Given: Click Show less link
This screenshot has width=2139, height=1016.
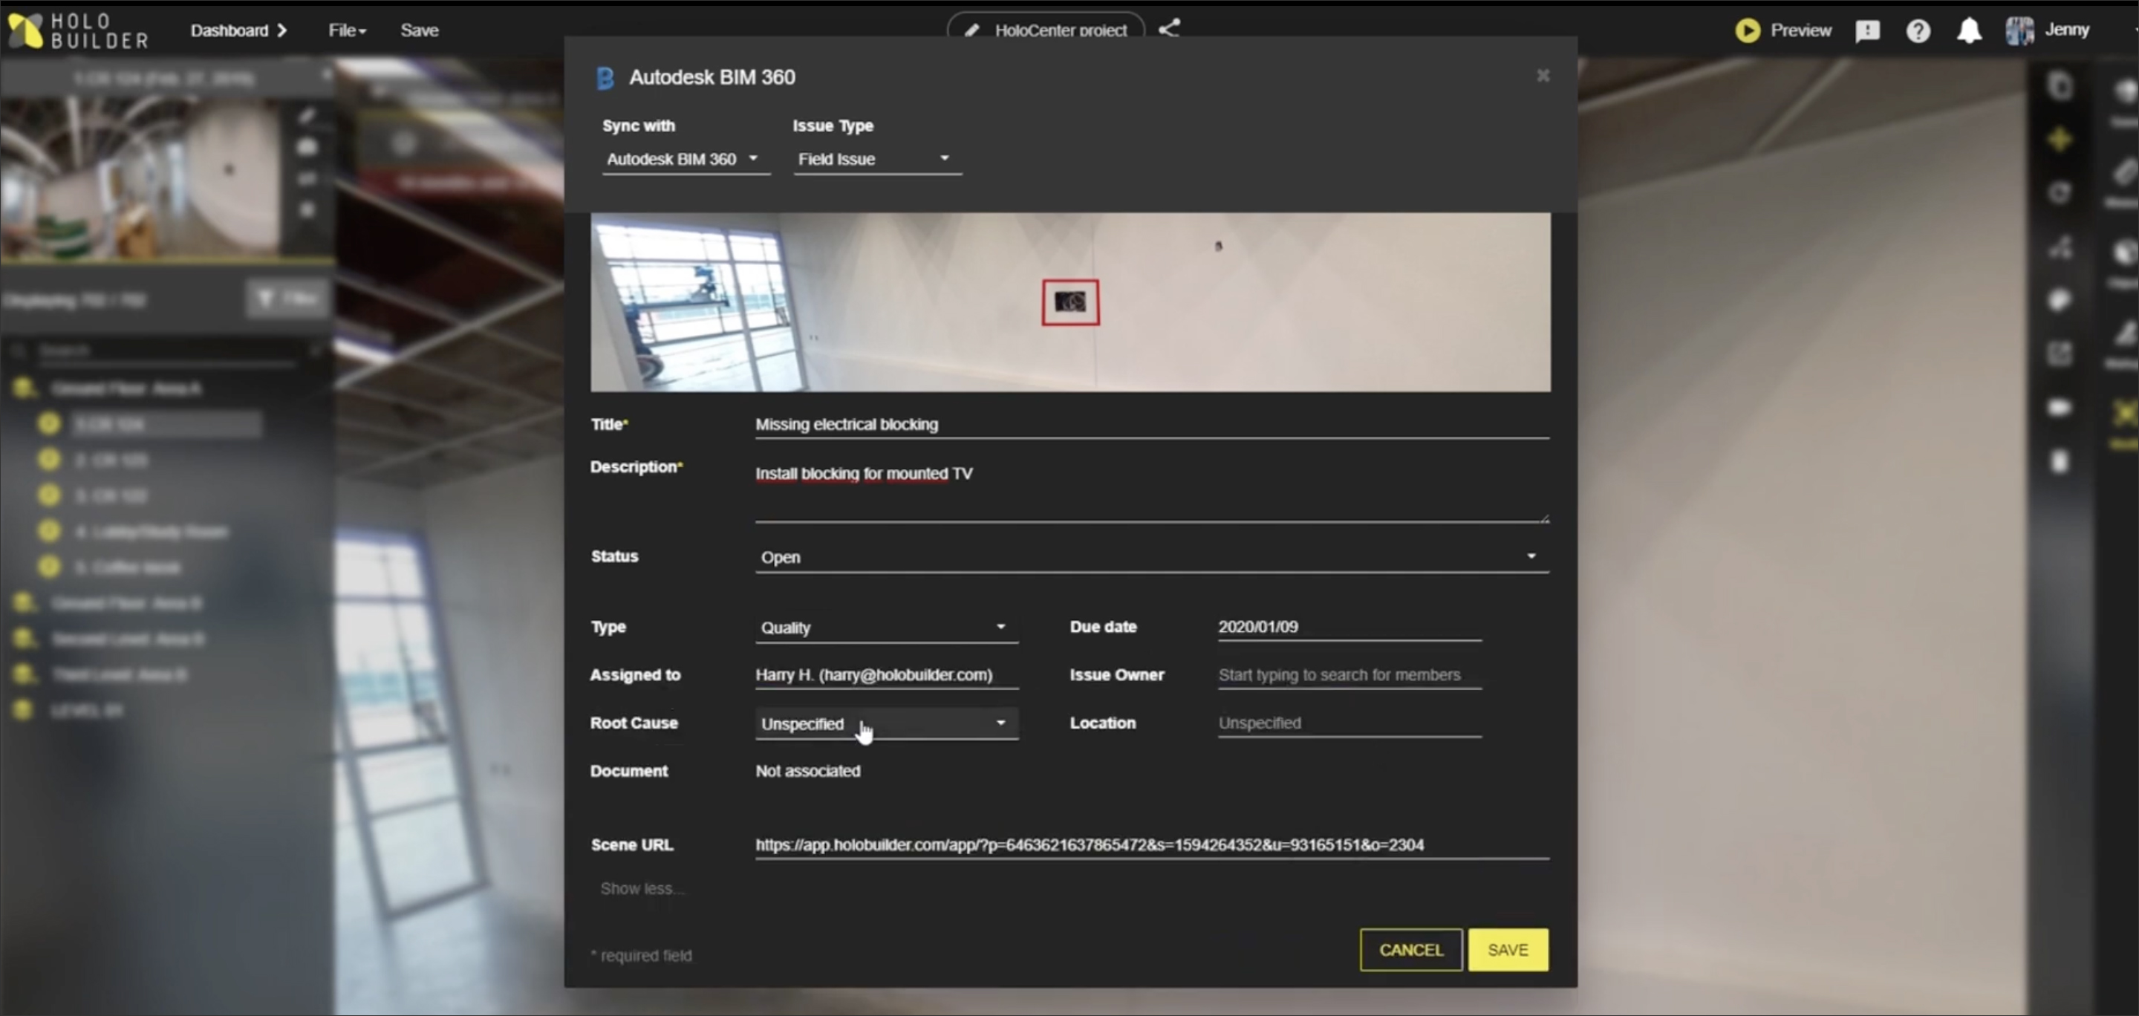Looking at the screenshot, I should tap(642, 889).
